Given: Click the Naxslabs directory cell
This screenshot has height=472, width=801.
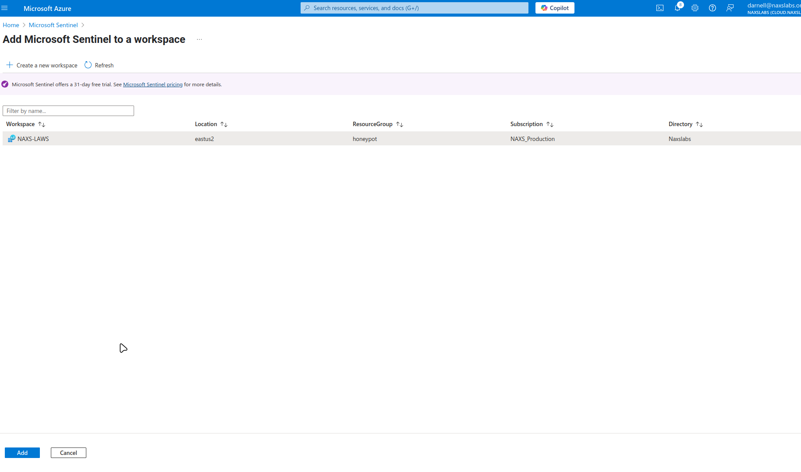Looking at the screenshot, I should pos(680,139).
